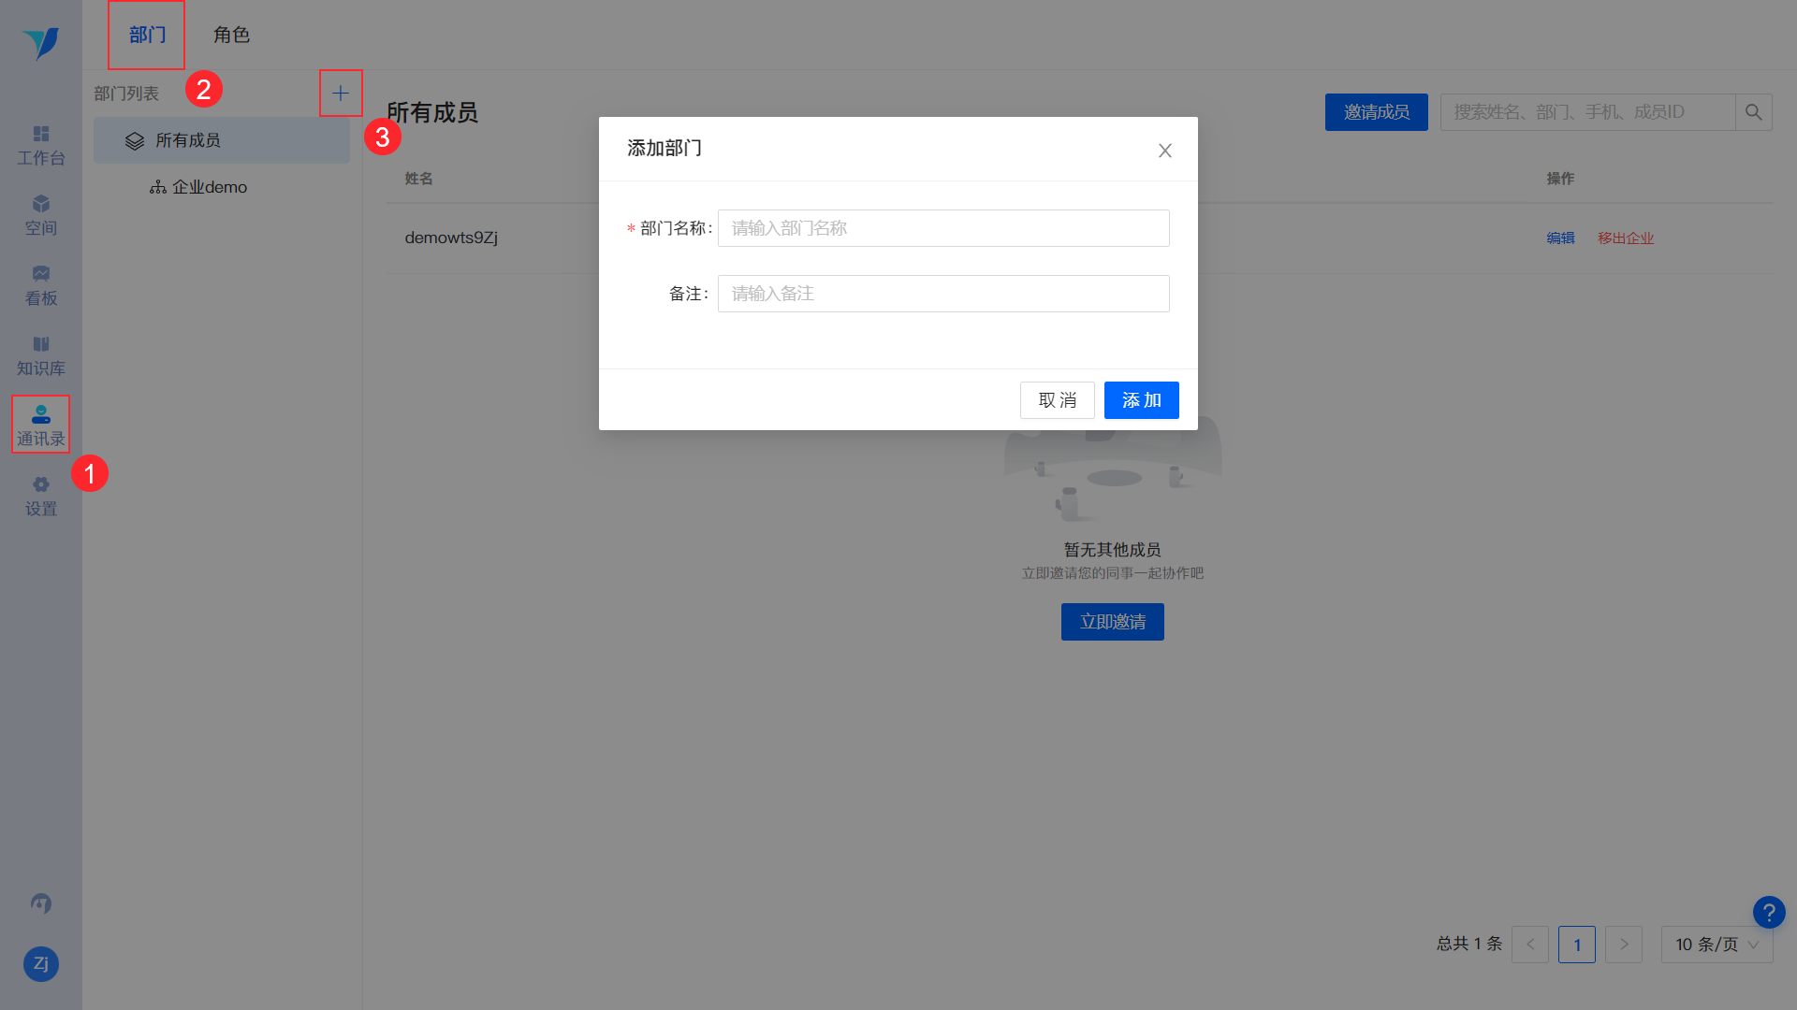Select 企业demo in department tree

tap(198, 187)
